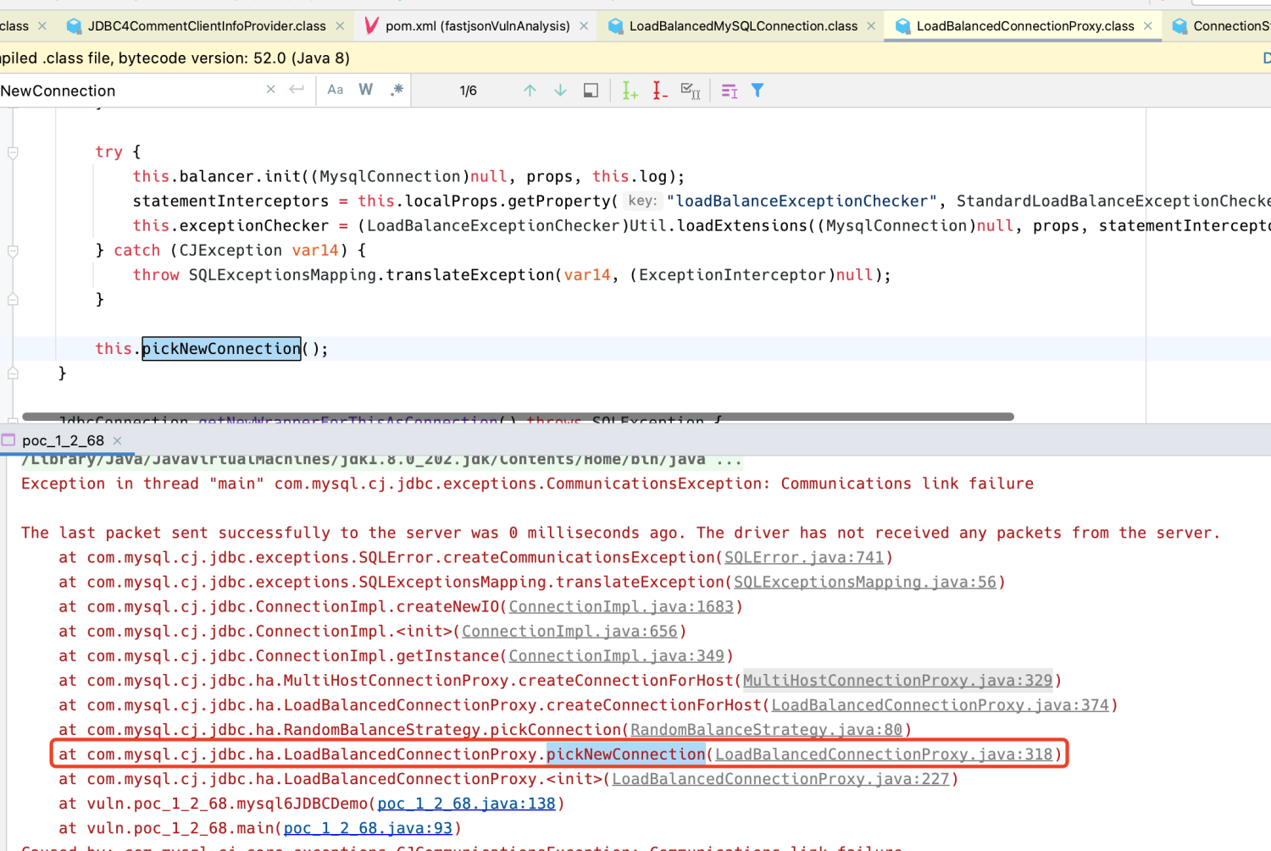Select all occurrences icon
The image size is (1271, 851).
(x=691, y=91)
